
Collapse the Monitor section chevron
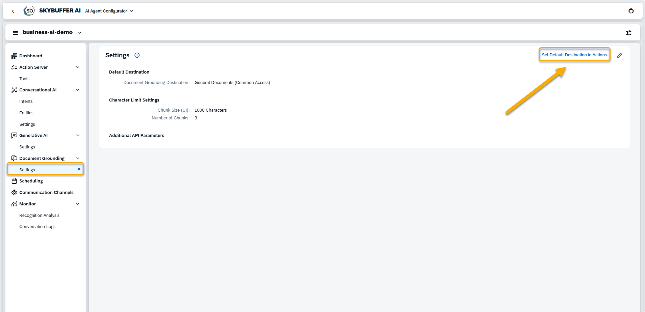point(78,204)
